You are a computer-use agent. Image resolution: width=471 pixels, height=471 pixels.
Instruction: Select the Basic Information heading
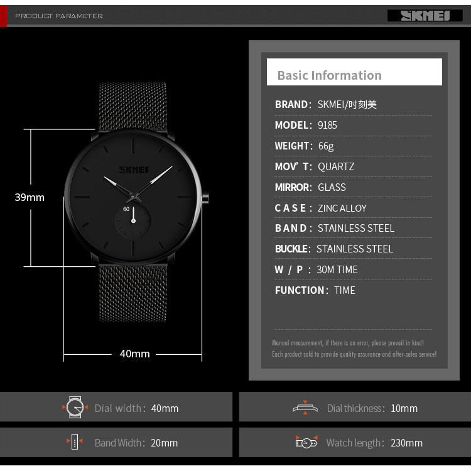pyautogui.click(x=329, y=75)
